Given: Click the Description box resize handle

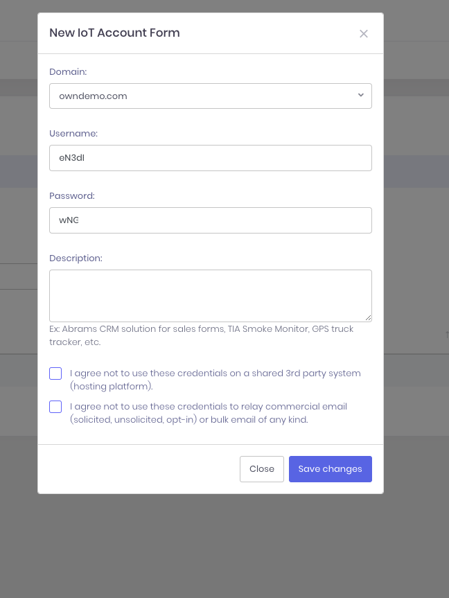Looking at the screenshot, I should tap(368, 317).
